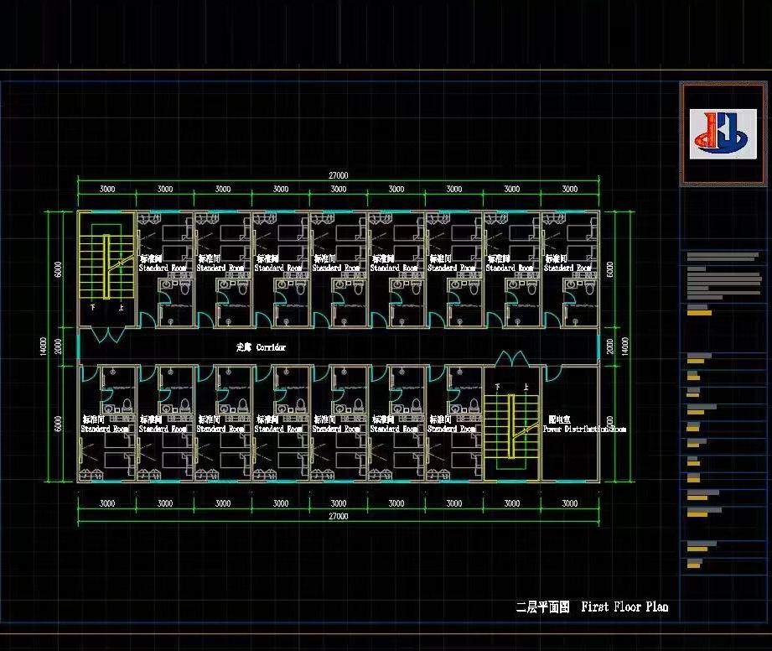Select the 'Power Distribution Room' label
Viewport: 772px width, 651px height.
[584, 429]
